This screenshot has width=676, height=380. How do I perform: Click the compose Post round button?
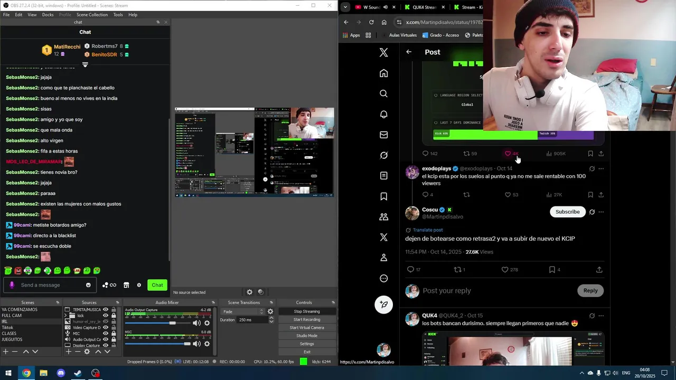(384, 305)
